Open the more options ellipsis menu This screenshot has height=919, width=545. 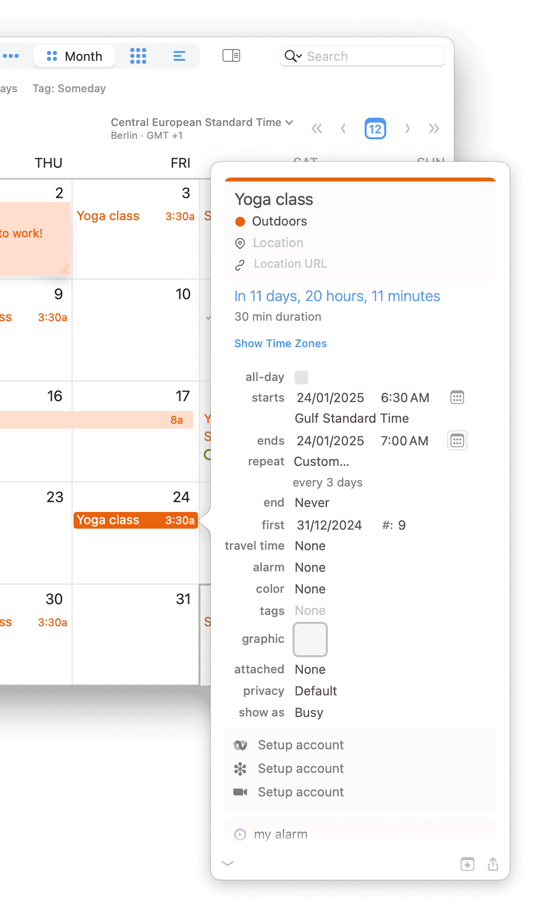click(x=12, y=56)
